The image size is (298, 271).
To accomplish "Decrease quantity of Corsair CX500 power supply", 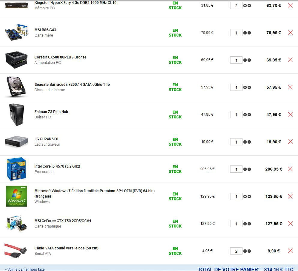I will 245,60.
